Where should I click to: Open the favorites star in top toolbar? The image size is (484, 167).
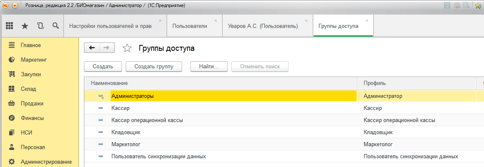coord(25,26)
